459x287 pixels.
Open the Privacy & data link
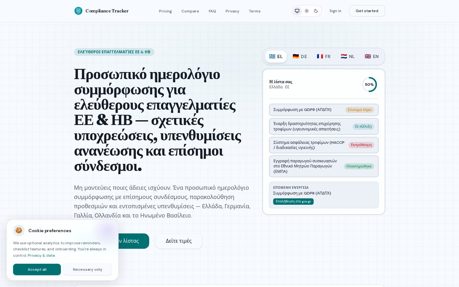41,255
